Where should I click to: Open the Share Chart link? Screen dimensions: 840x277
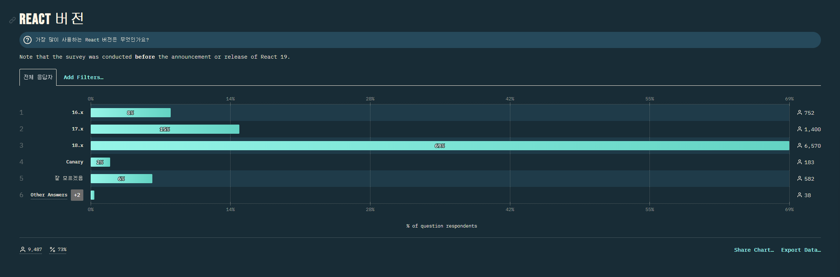754,250
